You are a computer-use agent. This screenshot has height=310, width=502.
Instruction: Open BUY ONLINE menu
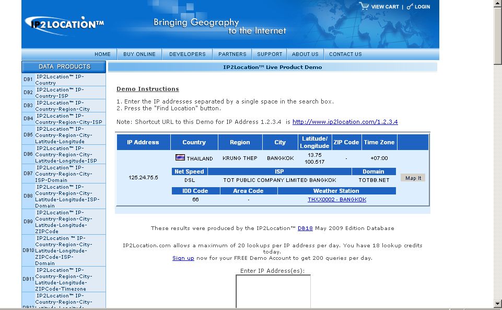click(139, 54)
